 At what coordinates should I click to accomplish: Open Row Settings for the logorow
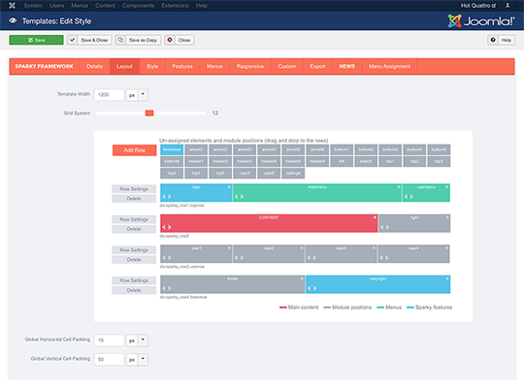pyautogui.click(x=134, y=189)
